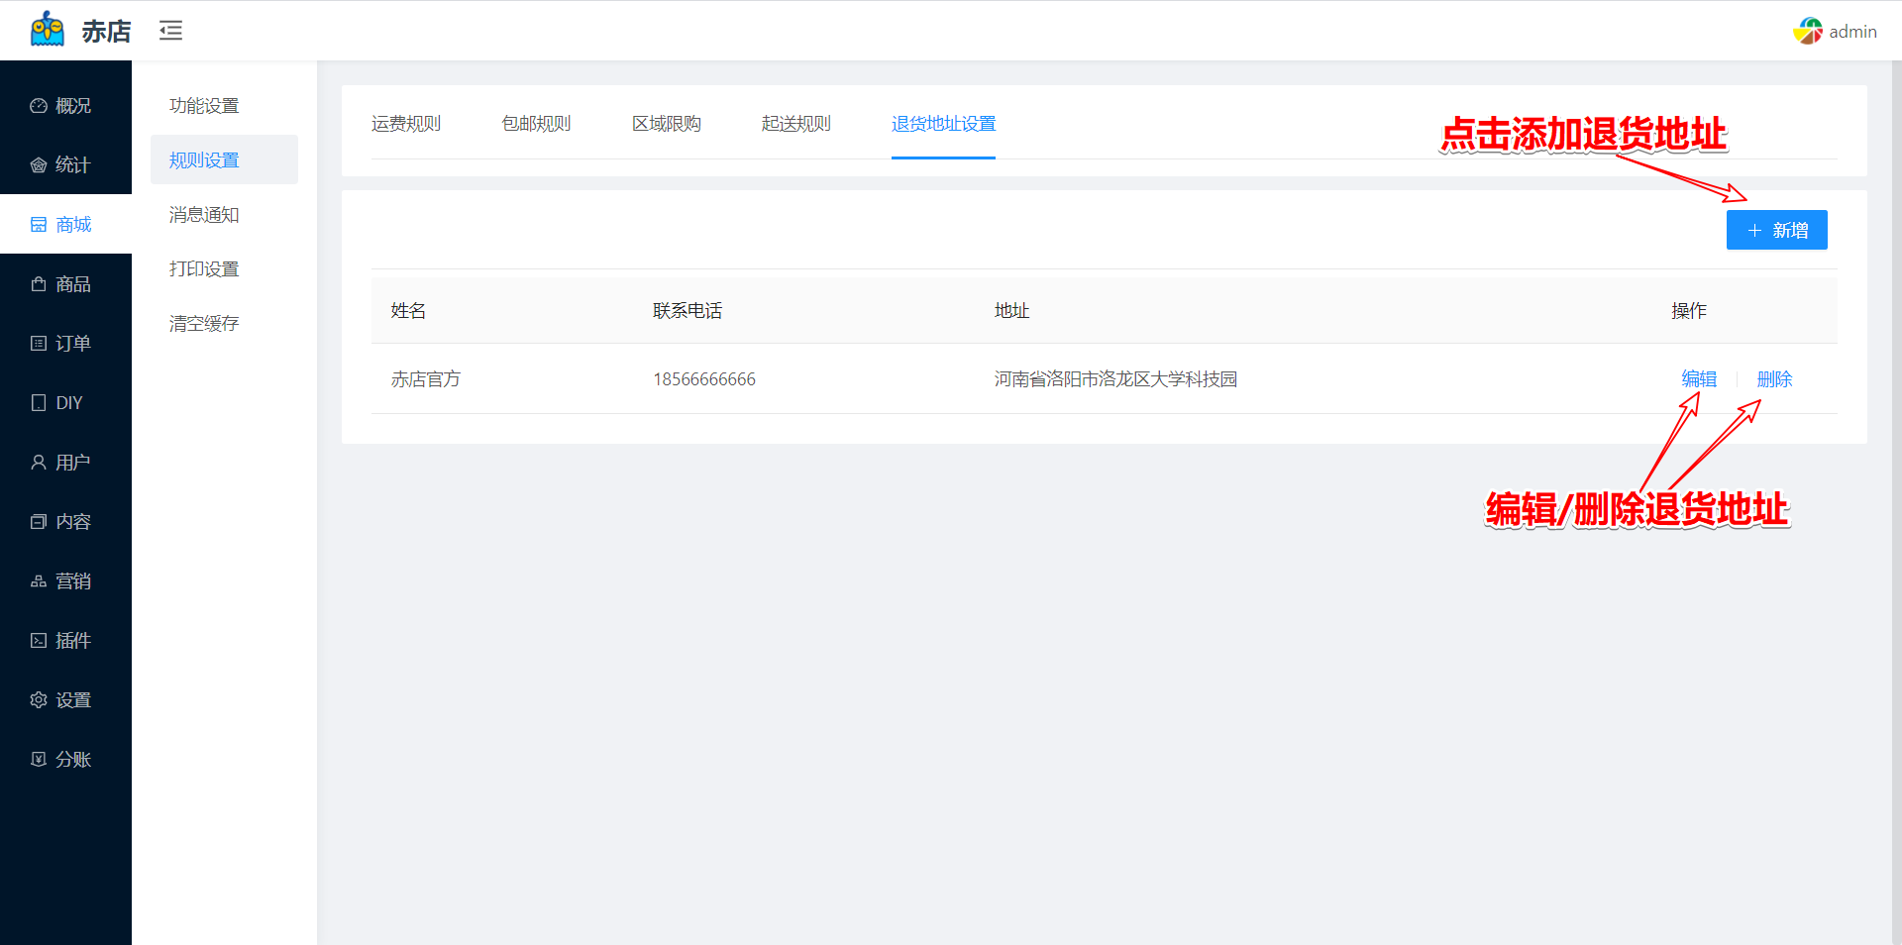Select the 退货地址设置 tab

pos(943,124)
